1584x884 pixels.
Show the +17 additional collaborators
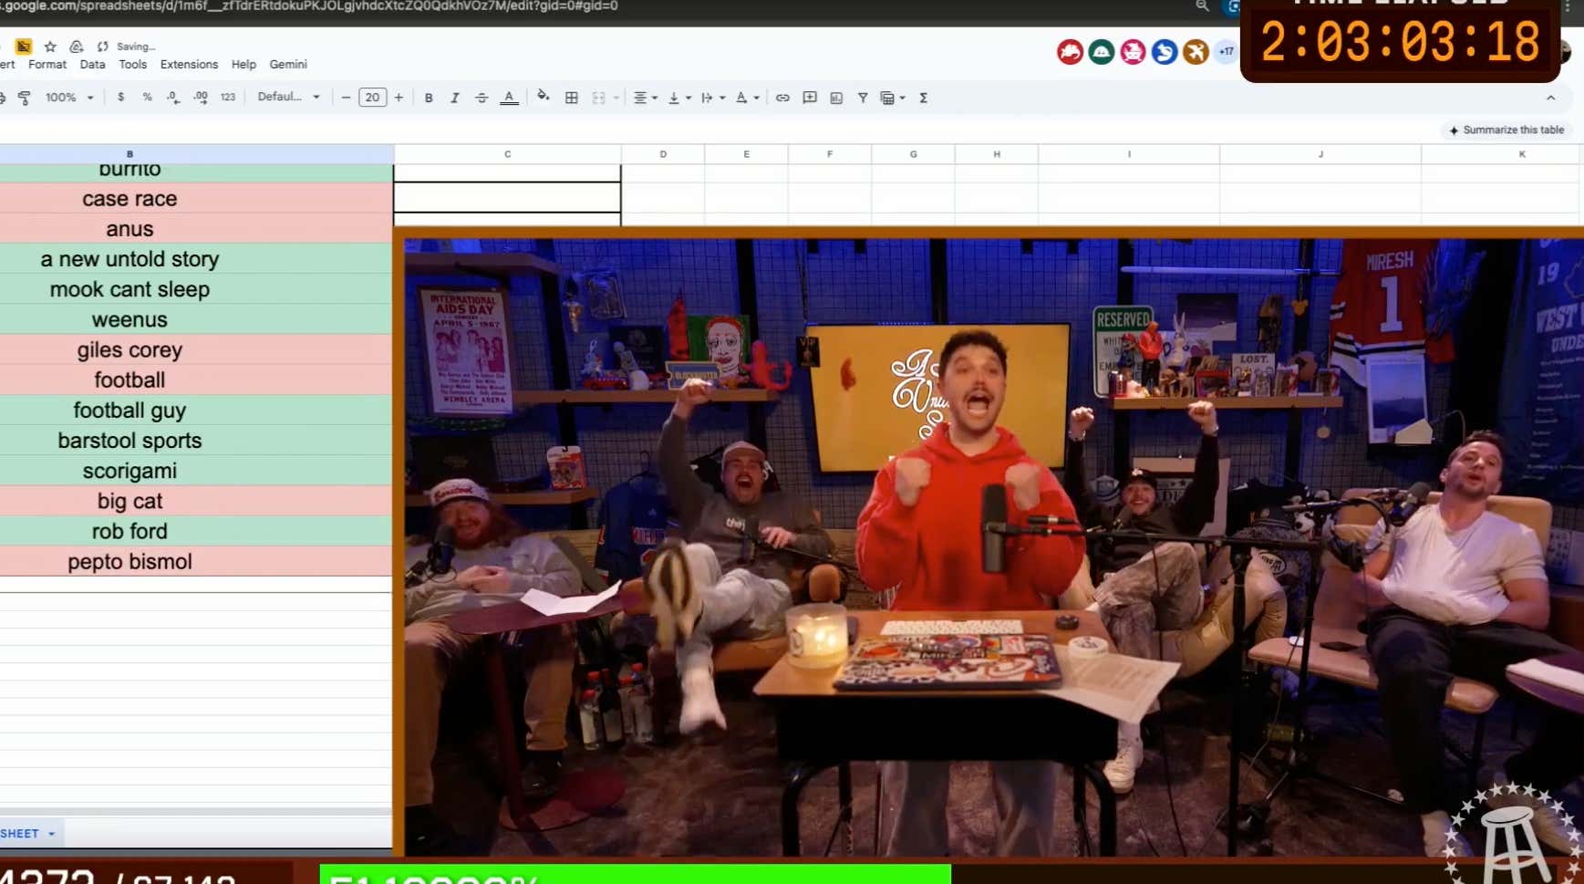[x=1226, y=52]
